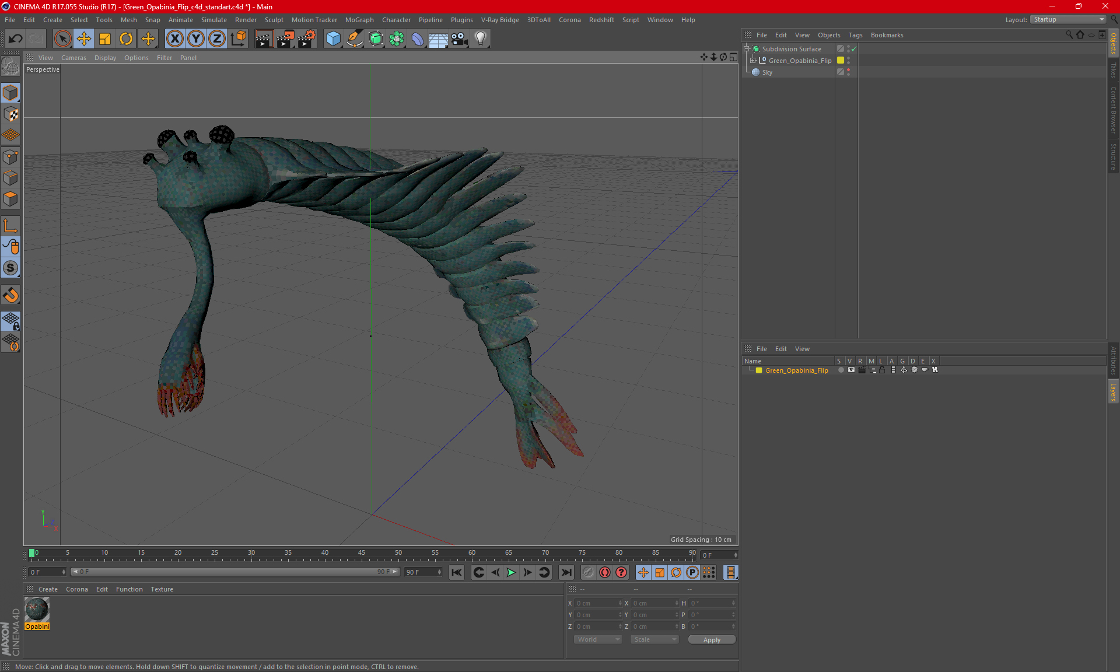The height and width of the screenshot is (672, 1120).
Task: Enable Axis mode icon
Action: tap(11, 226)
